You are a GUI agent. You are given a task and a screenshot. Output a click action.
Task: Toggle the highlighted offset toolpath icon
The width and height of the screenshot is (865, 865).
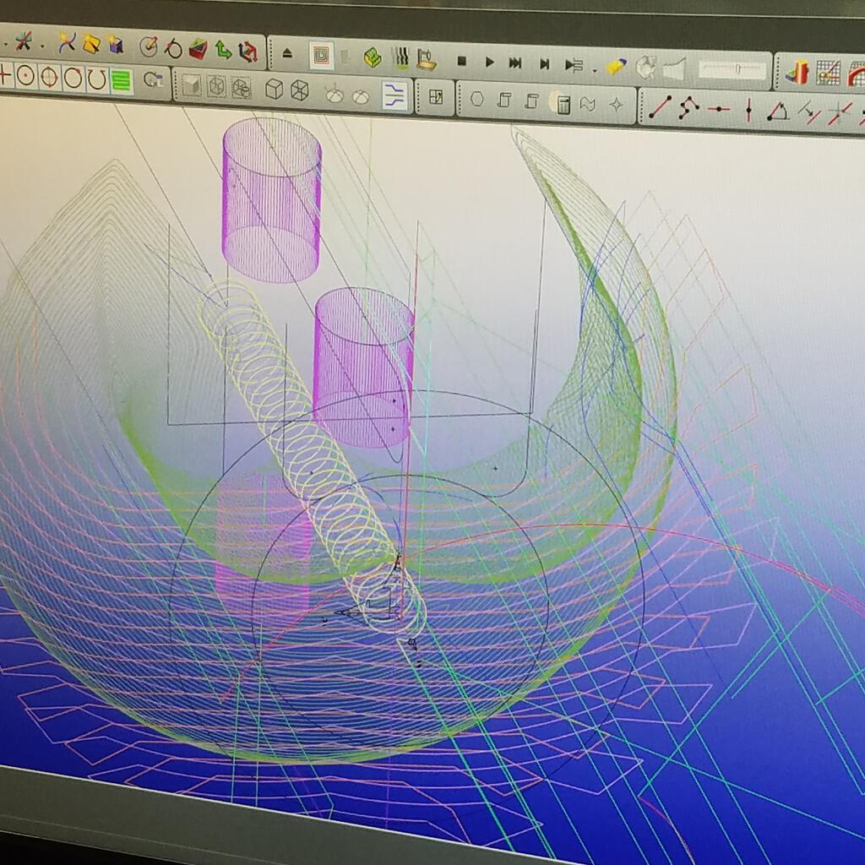[322, 55]
